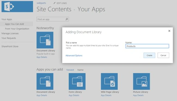The height and width of the screenshot is (101, 177).
Task: Click the EDIT LINKS text
Action: [62, 3]
